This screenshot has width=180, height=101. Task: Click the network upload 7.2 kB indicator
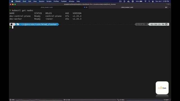[x=166, y=100]
